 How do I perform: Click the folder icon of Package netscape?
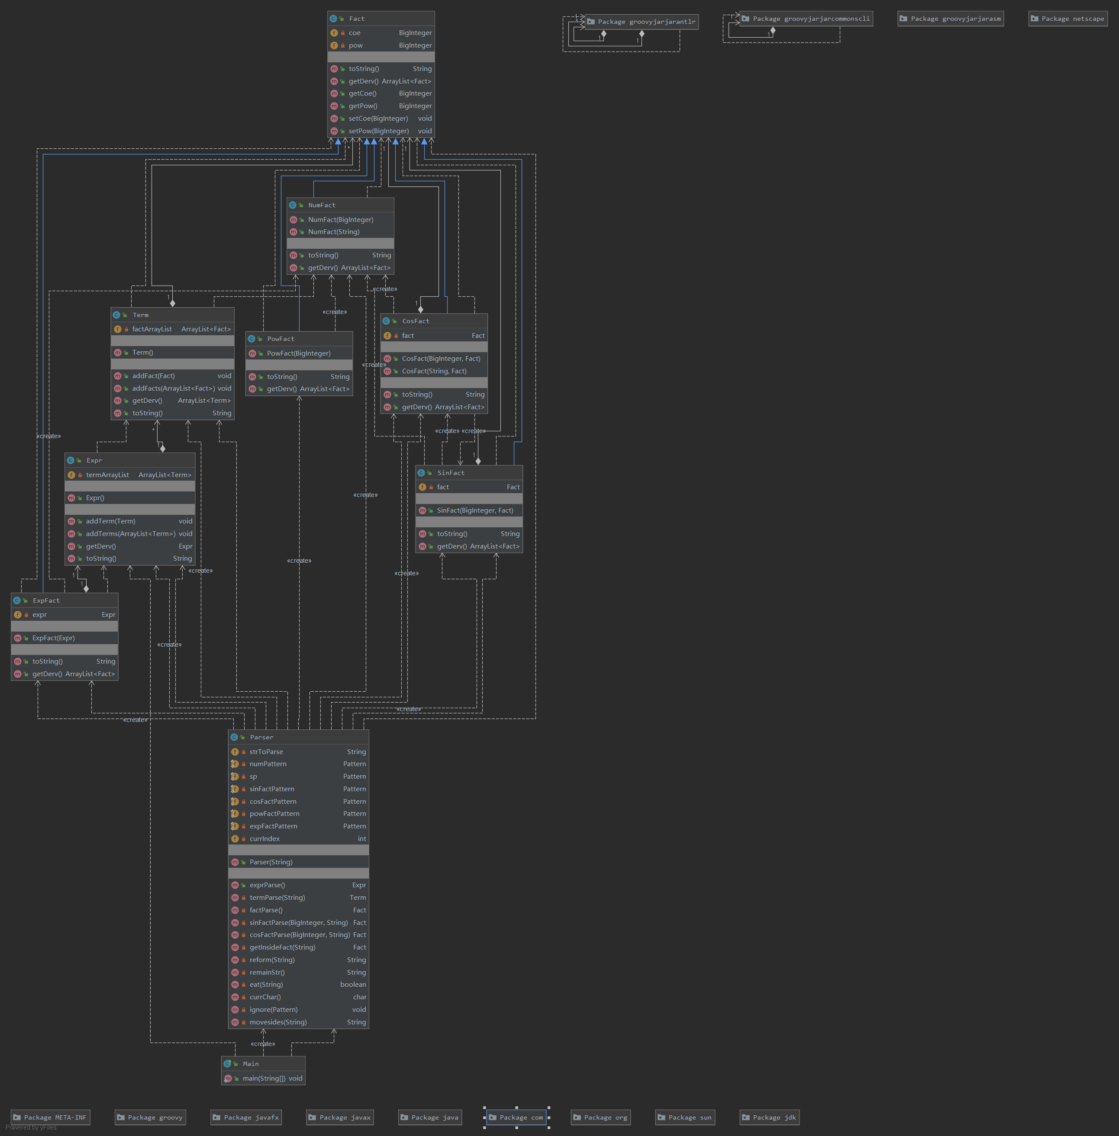coord(1034,19)
